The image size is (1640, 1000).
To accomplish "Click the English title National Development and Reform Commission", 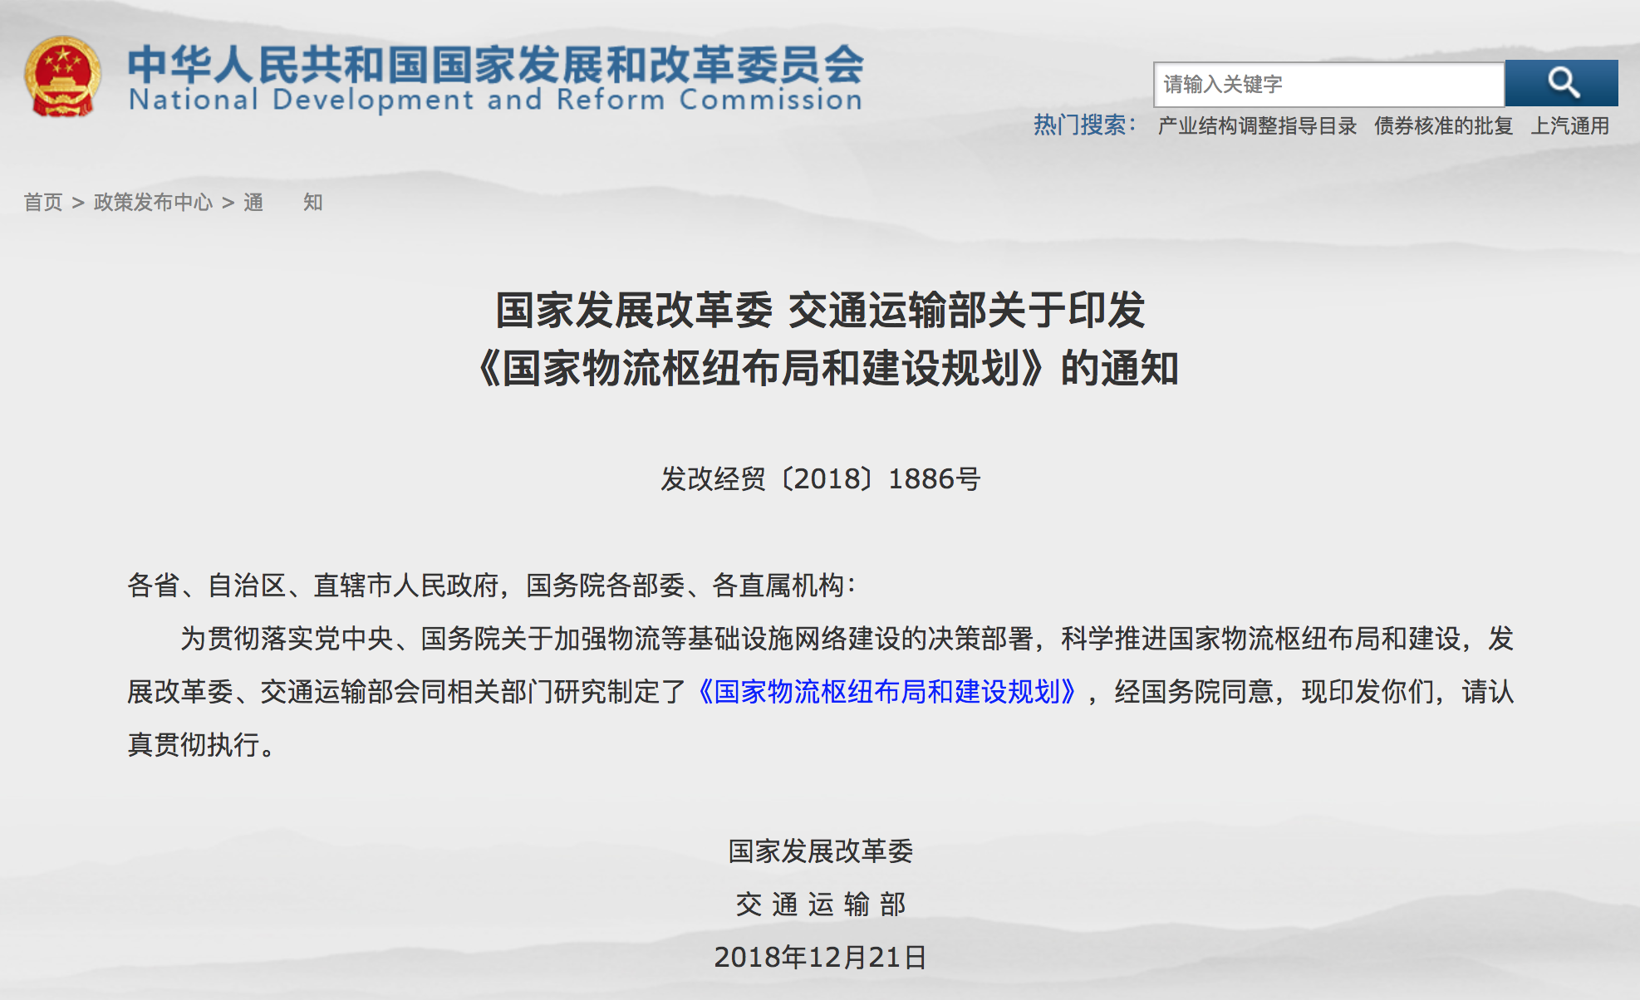I will point(496,100).
